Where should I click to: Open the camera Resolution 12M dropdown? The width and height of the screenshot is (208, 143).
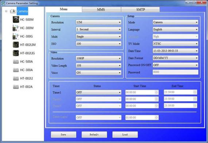(x=99, y=22)
